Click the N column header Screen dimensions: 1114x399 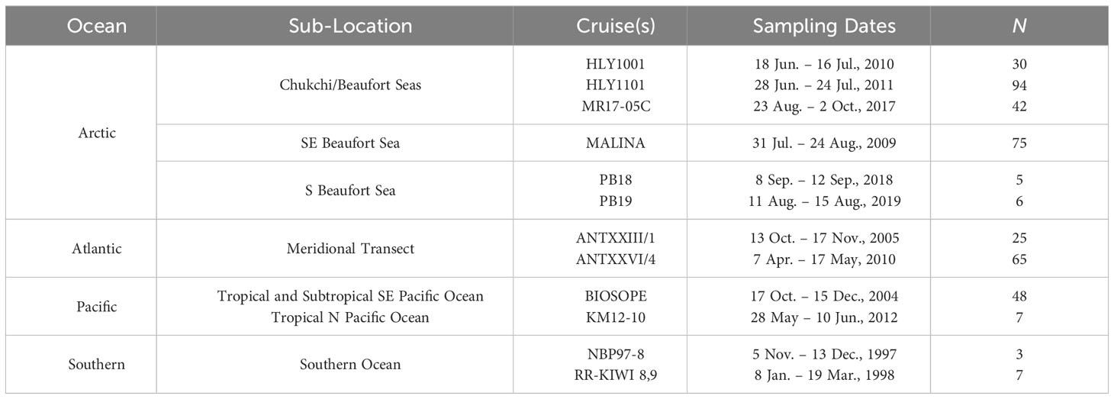coord(1019,26)
